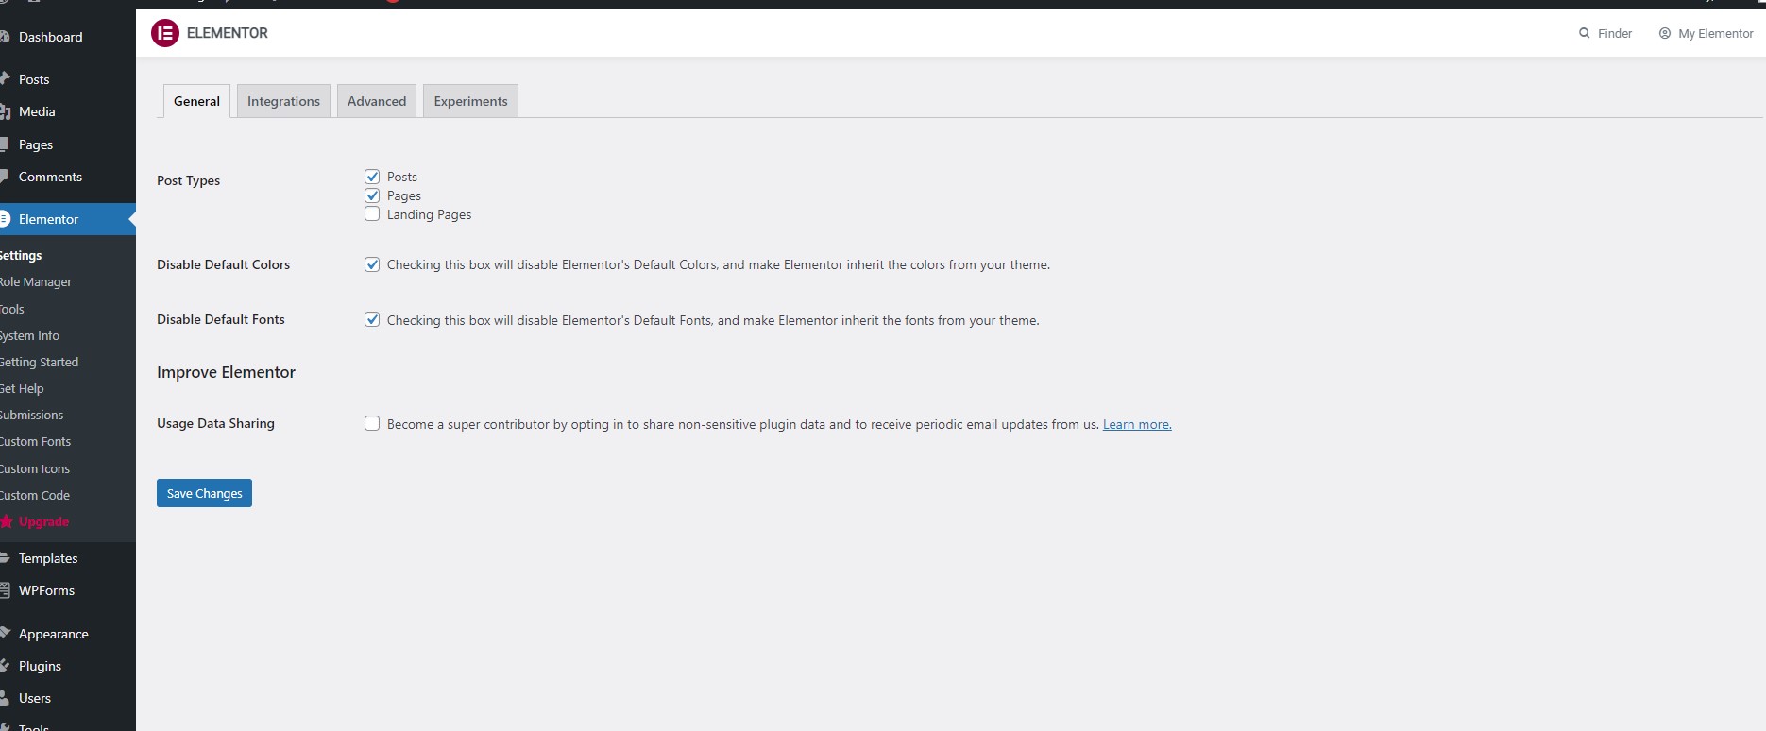The width and height of the screenshot is (1766, 731).
Task: Open Users in the sidebar
Action: click(x=68, y=698)
